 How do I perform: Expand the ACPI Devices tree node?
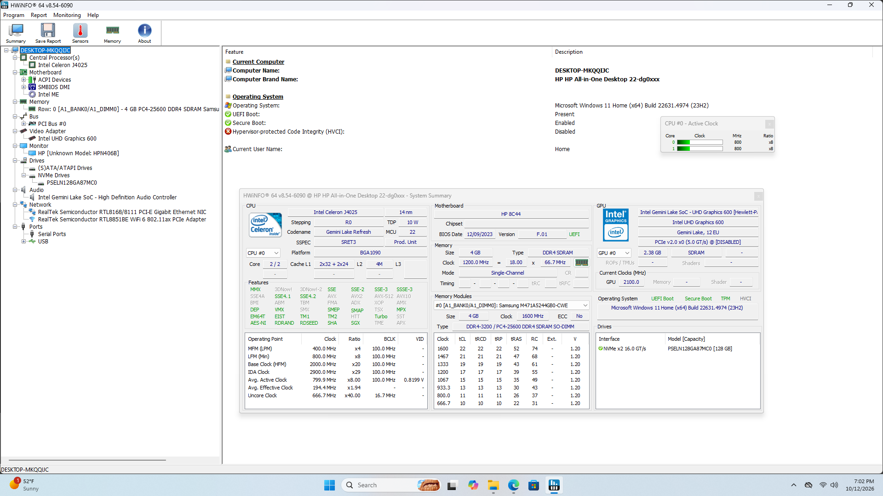(x=24, y=80)
